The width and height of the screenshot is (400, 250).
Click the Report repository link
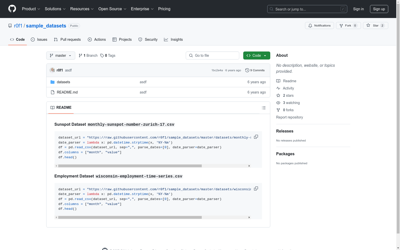coord(289,117)
